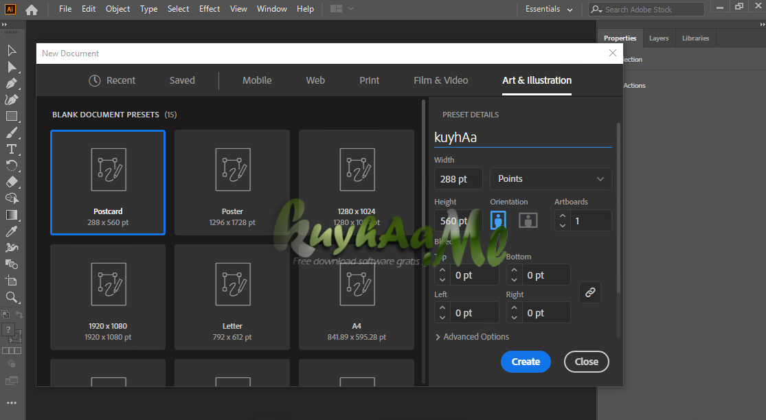Increase Artboards count stepper
This screenshot has height=420, width=766.
562,215
